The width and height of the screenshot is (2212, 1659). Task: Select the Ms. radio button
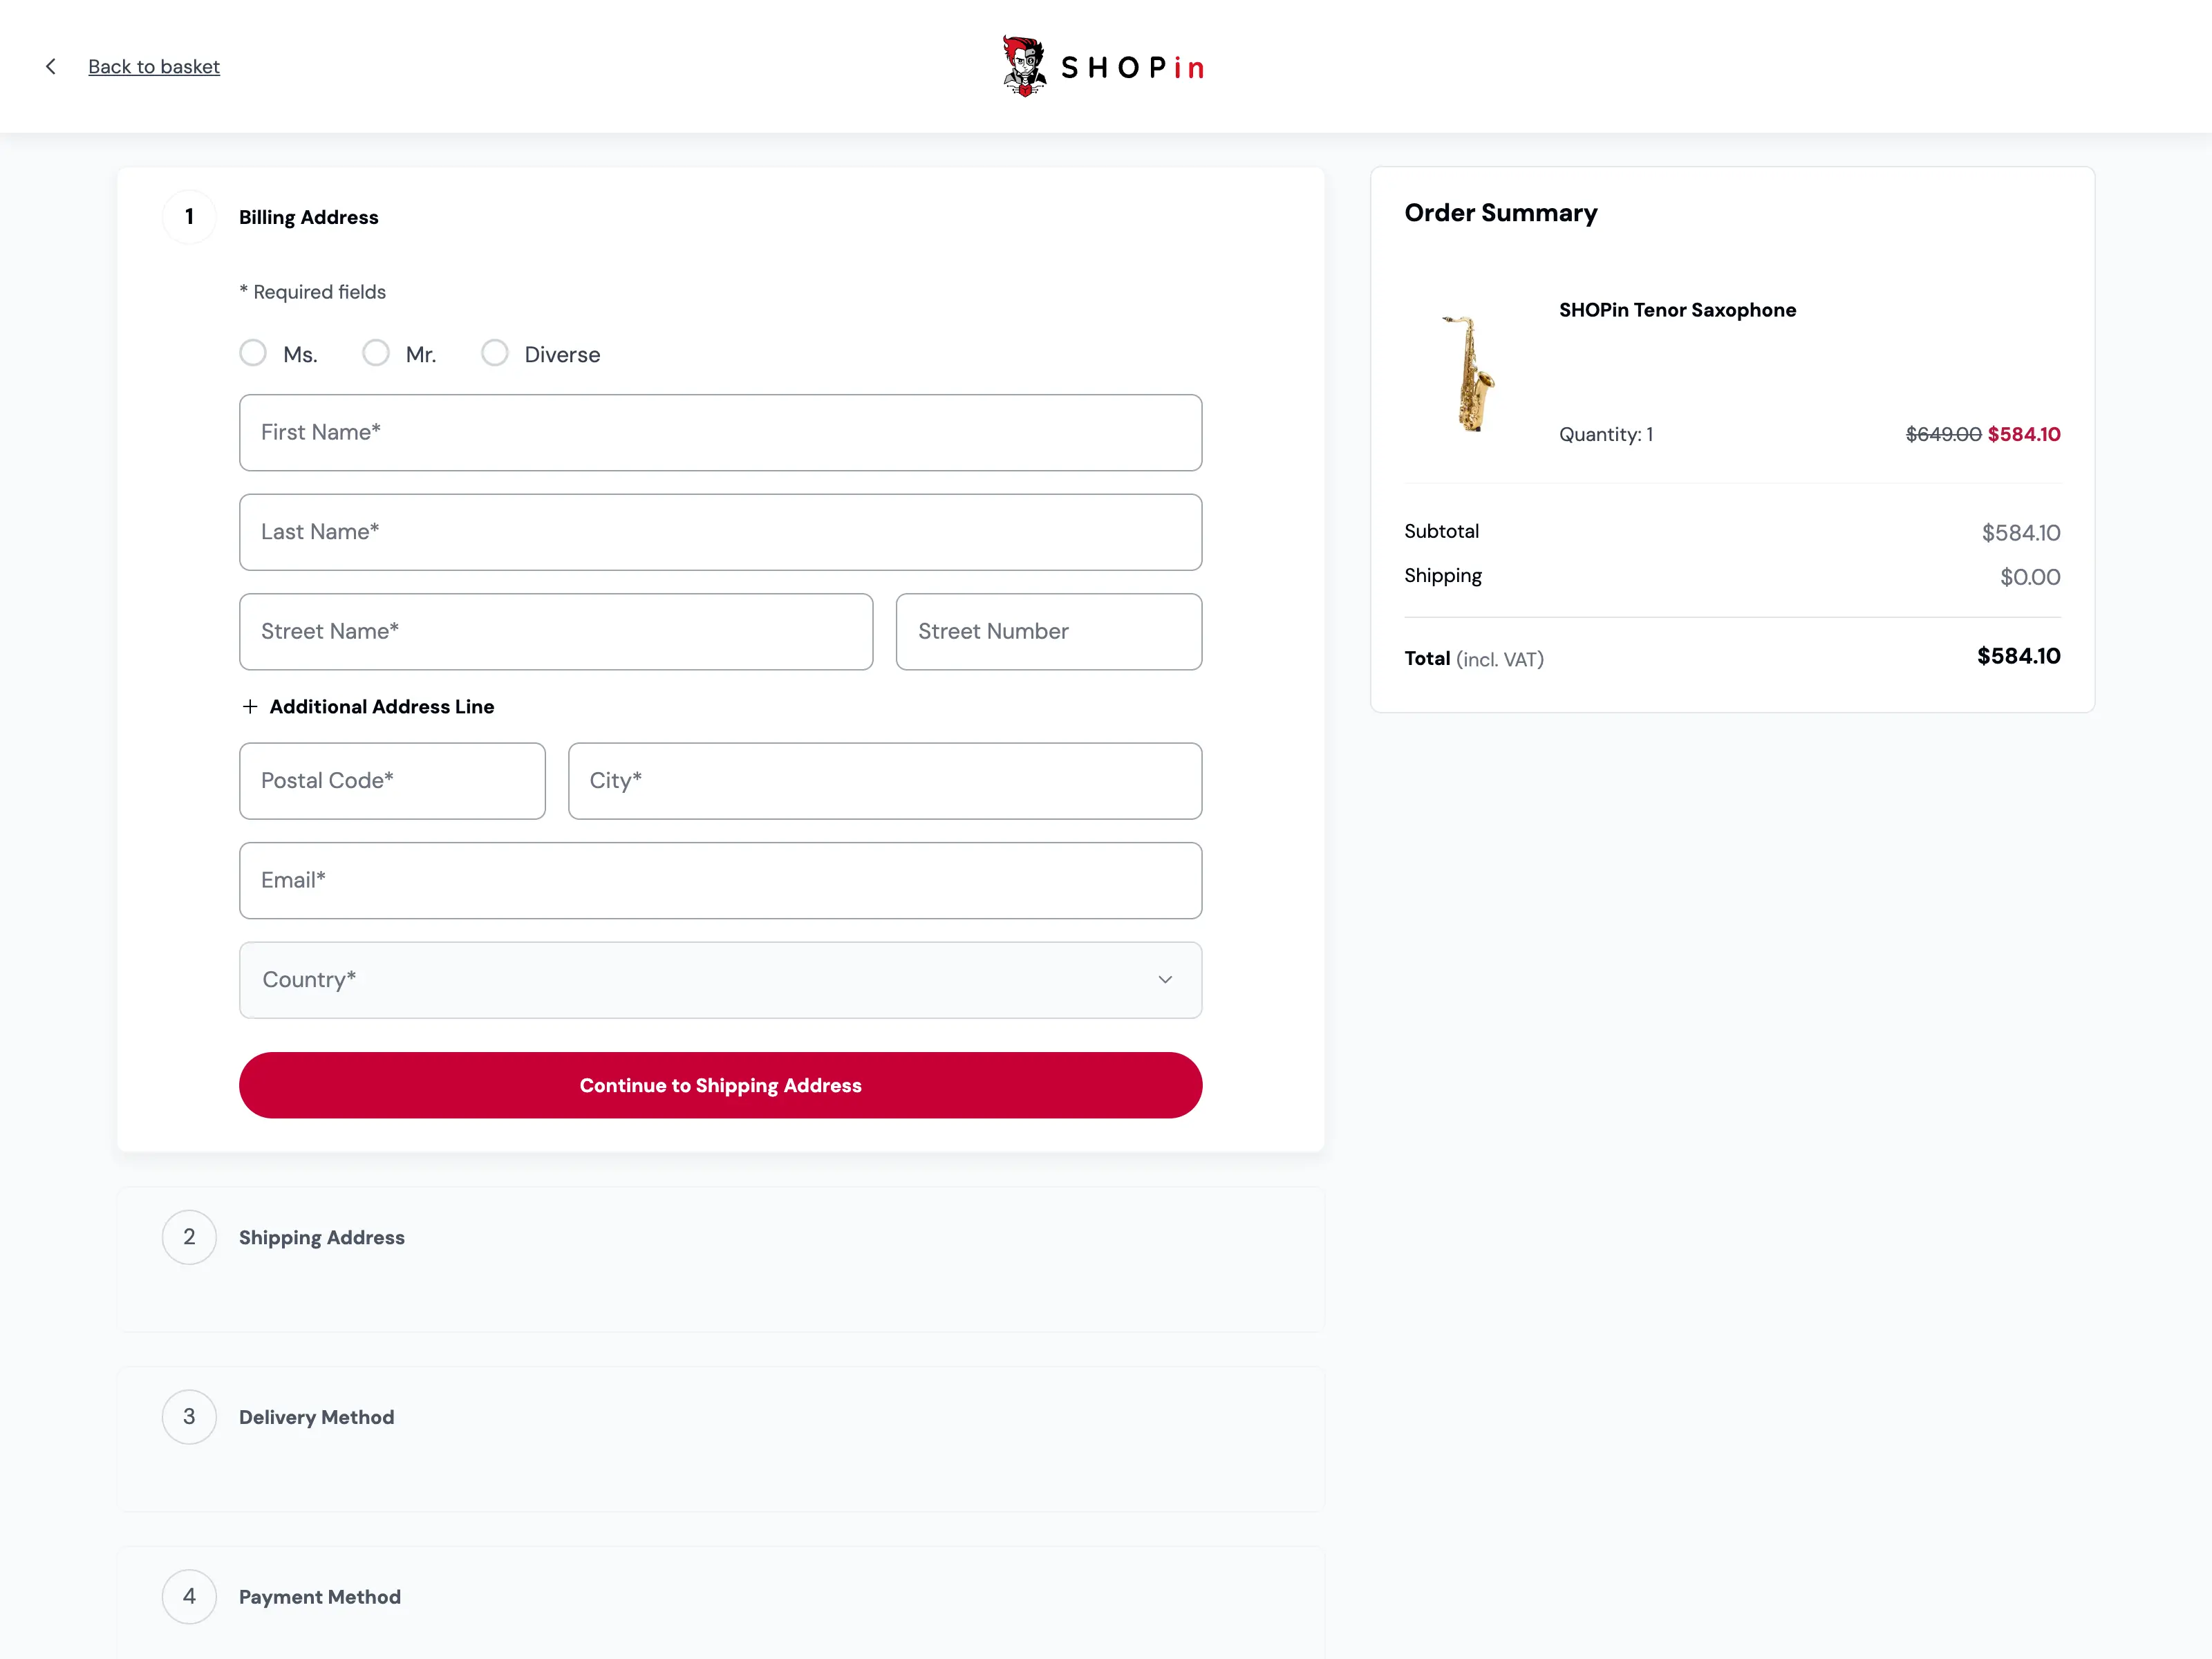coord(253,353)
